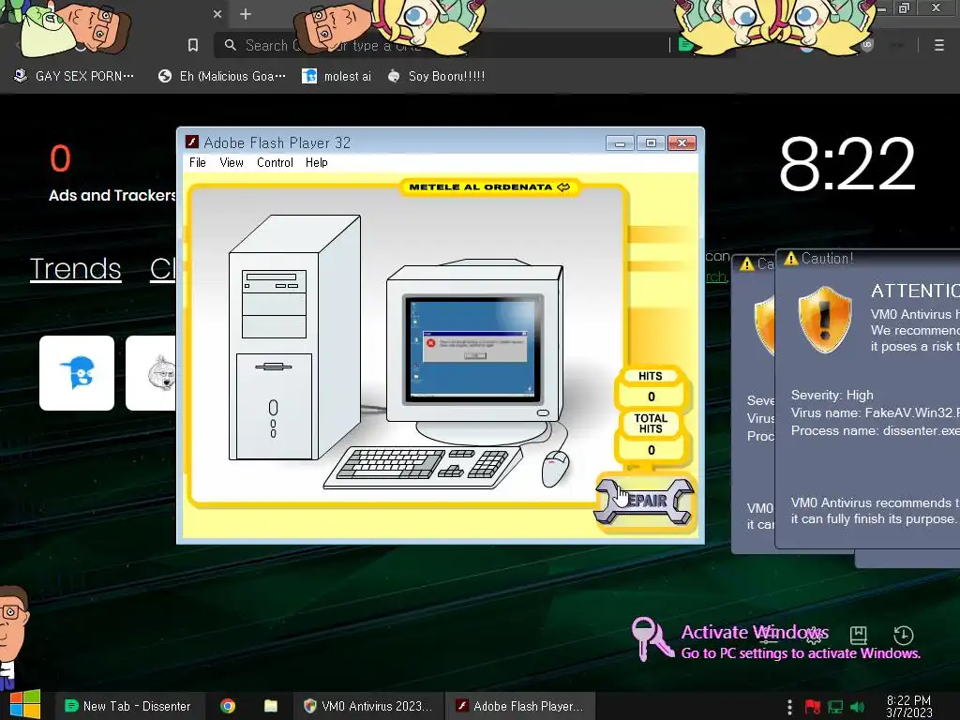This screenshot has width=960, height=720.
Task: Click the orange warning shield in front Caution window
Action: tap(825, 320)
